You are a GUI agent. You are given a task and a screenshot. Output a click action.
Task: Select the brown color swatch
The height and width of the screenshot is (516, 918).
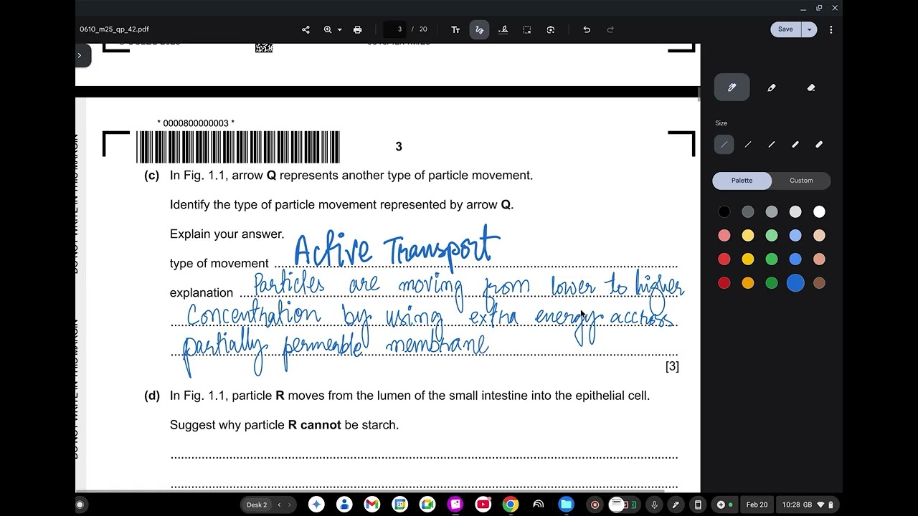click(819, 283)
